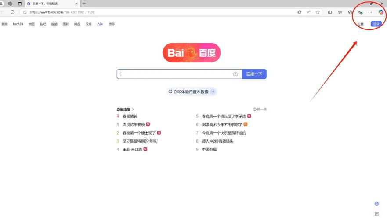Image resolution: width=387 pixels, height=220 pixels.
Task: Open hot search 央视蛇年春晚
Action: [x=134, y=125]
